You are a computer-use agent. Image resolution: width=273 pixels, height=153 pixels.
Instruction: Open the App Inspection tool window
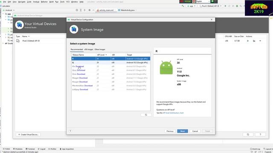(x=67, y=149)
